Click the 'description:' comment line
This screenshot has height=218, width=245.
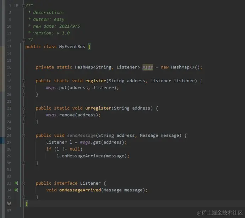coord(49,12)
